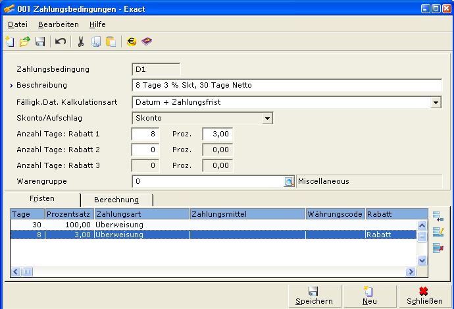The width and height of the screenshot is (454, 309).
Task: Switch to the Berechnung tab
Action: [x=116, y=200]
